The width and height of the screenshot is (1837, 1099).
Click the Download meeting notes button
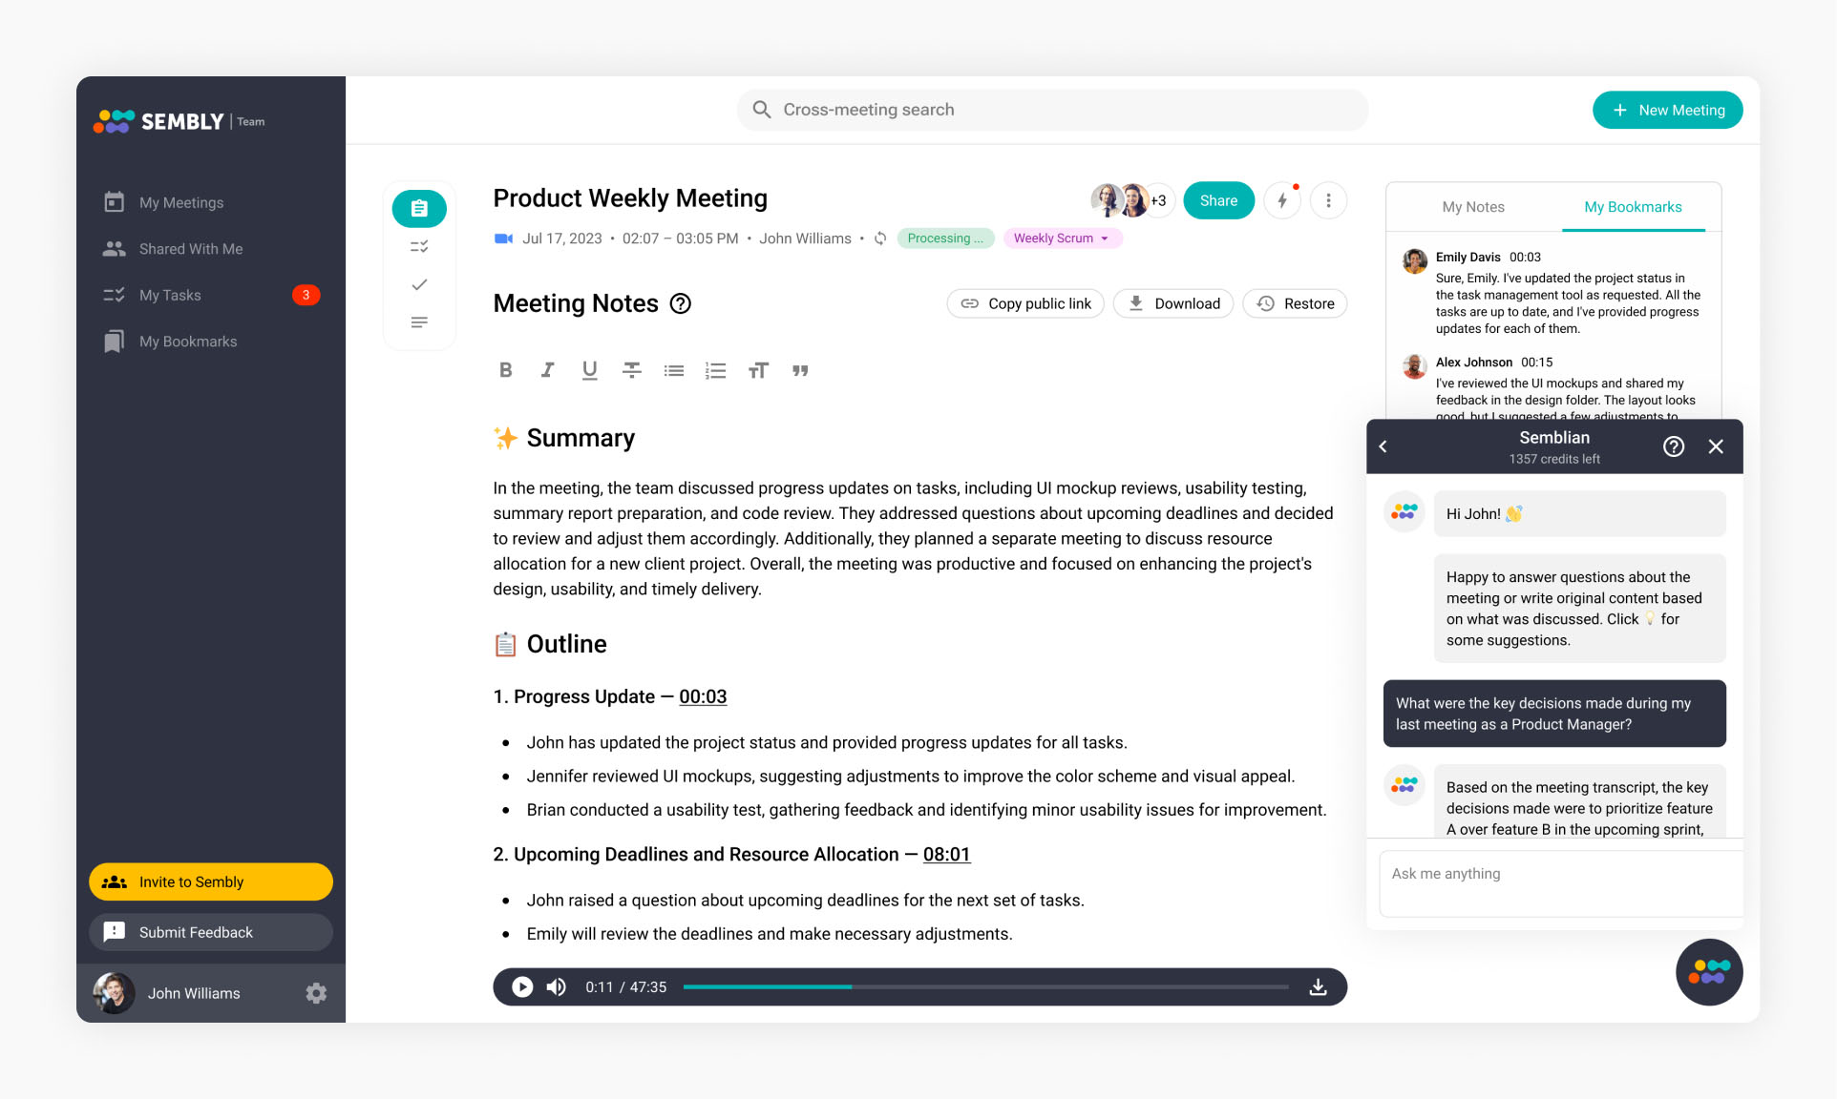[1173, 303]
